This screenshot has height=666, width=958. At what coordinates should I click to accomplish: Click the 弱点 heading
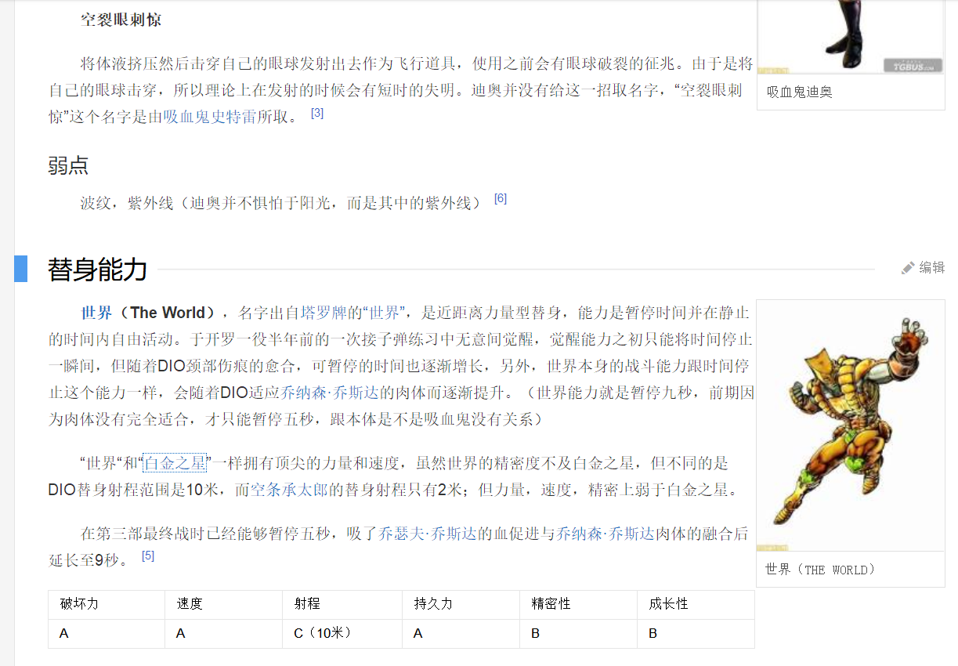click(x=68, y=165)
